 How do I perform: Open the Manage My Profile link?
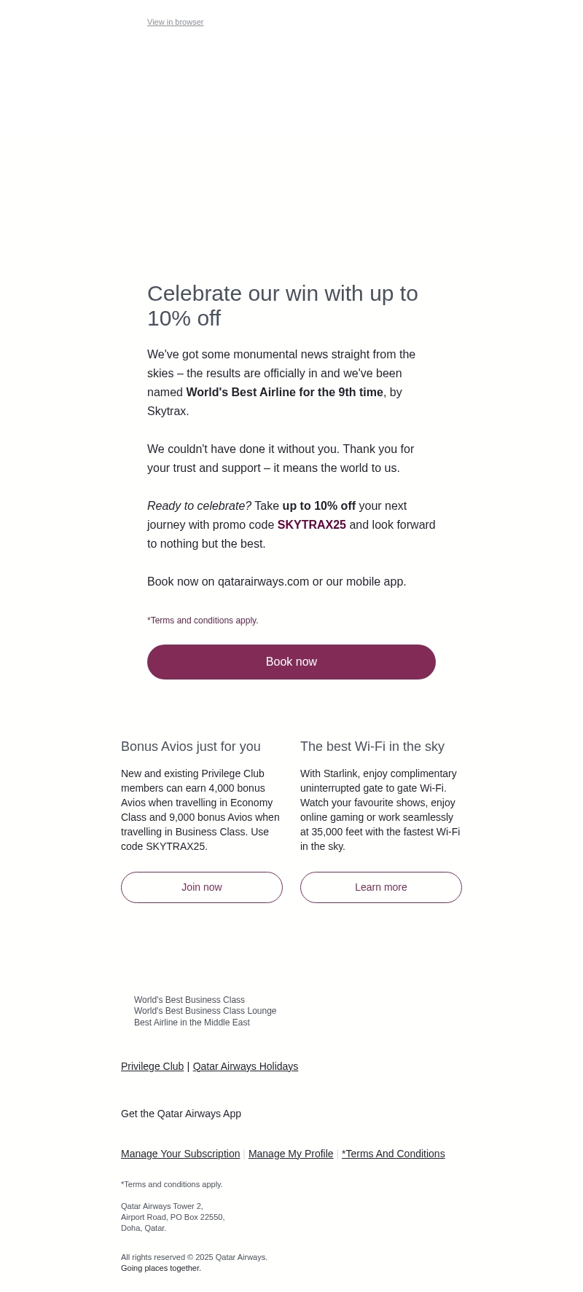click(291, 1154)
